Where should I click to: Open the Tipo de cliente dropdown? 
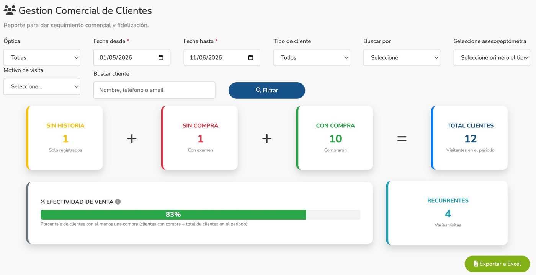[312, 57]
